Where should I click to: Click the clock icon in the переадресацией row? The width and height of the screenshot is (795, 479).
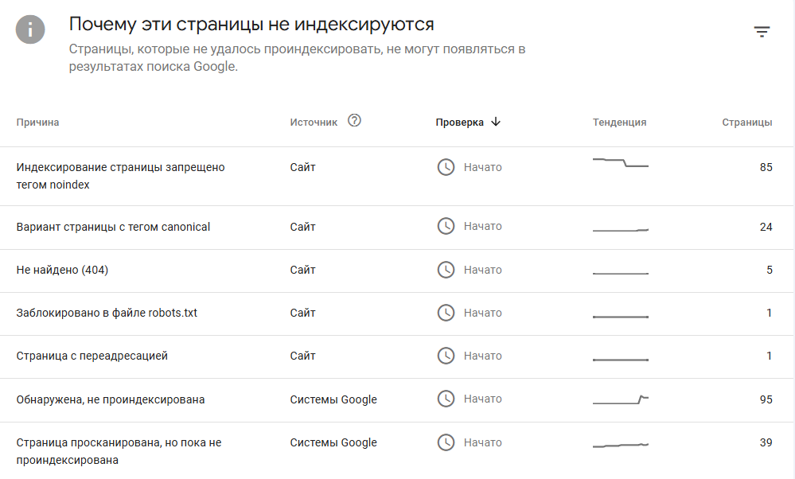pyautogui.click(x=446, y=356)
